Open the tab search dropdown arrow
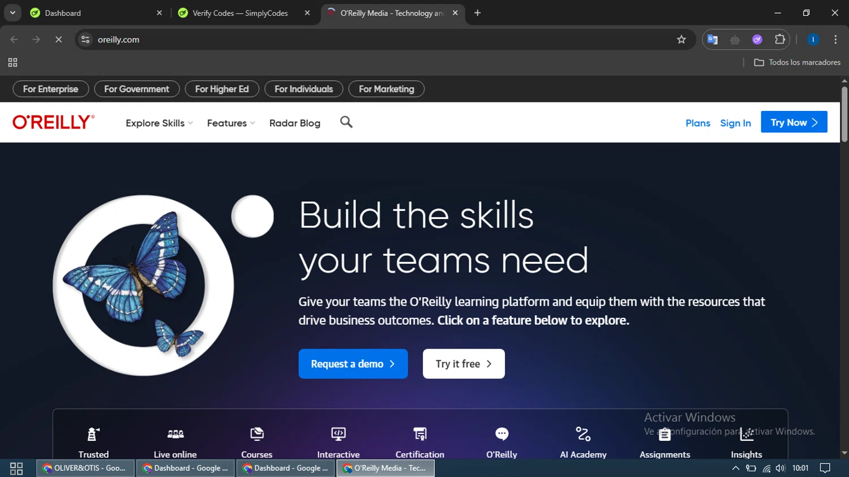Screen dimensions: 849x477 [12, 13]
